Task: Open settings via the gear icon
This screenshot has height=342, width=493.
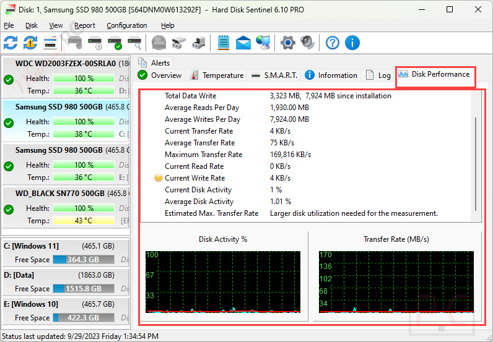Action: pos(288,43)
